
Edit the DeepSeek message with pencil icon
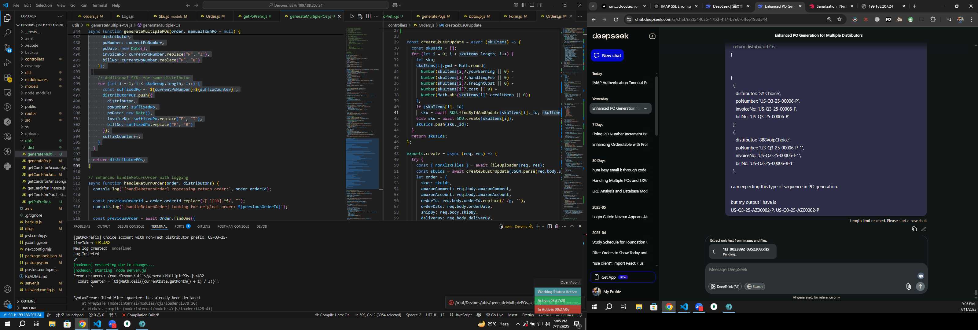924,229
